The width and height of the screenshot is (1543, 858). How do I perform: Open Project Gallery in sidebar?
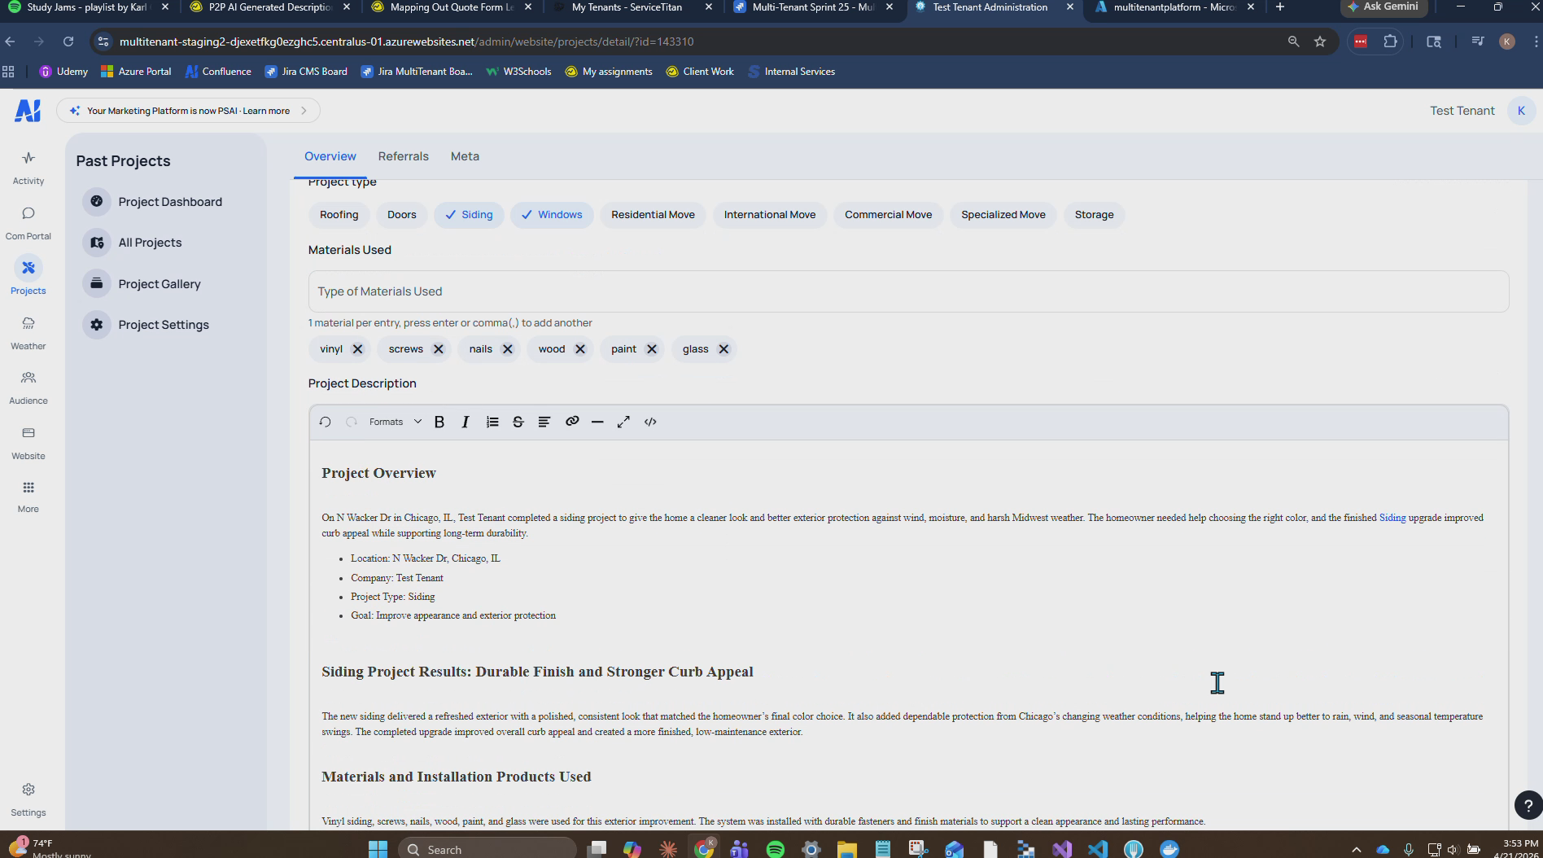coord(160,284)
